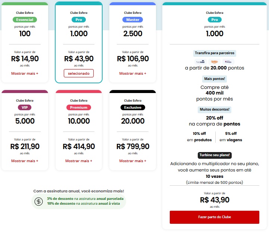Click the Smiles partner logo
Screen dimensions: 269x232
214,61
